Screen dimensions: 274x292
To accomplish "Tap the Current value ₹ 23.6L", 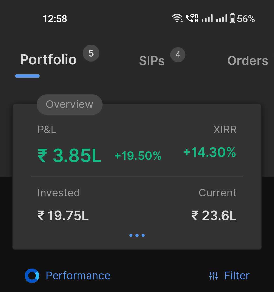I will (x=214, y=216).
